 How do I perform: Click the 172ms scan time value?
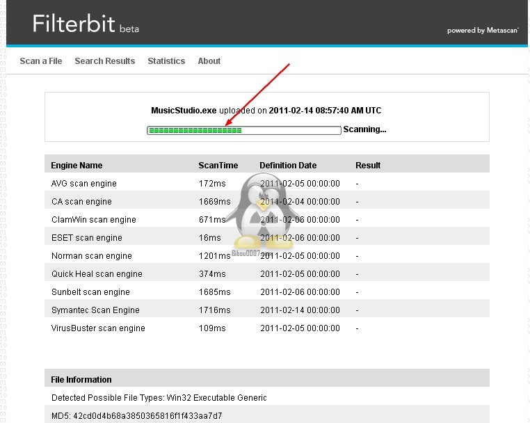point(212,184)
